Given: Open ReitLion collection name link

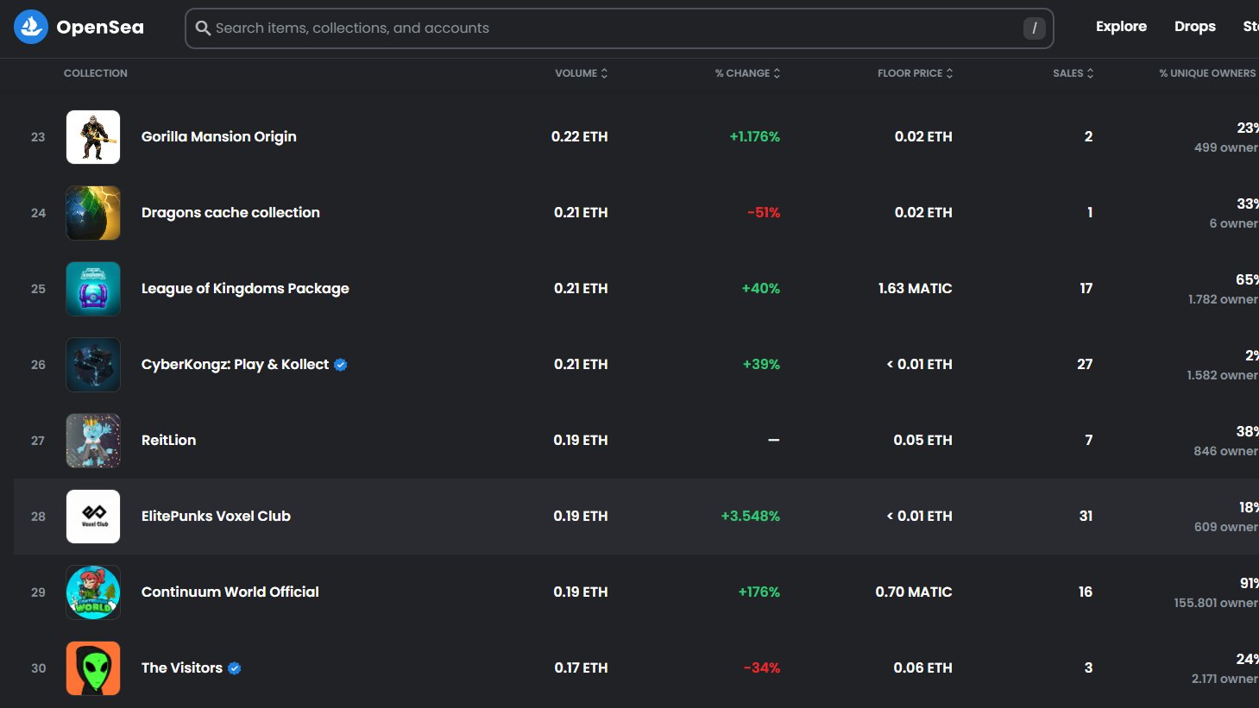Looking at the screenshot, I should 169,440.
